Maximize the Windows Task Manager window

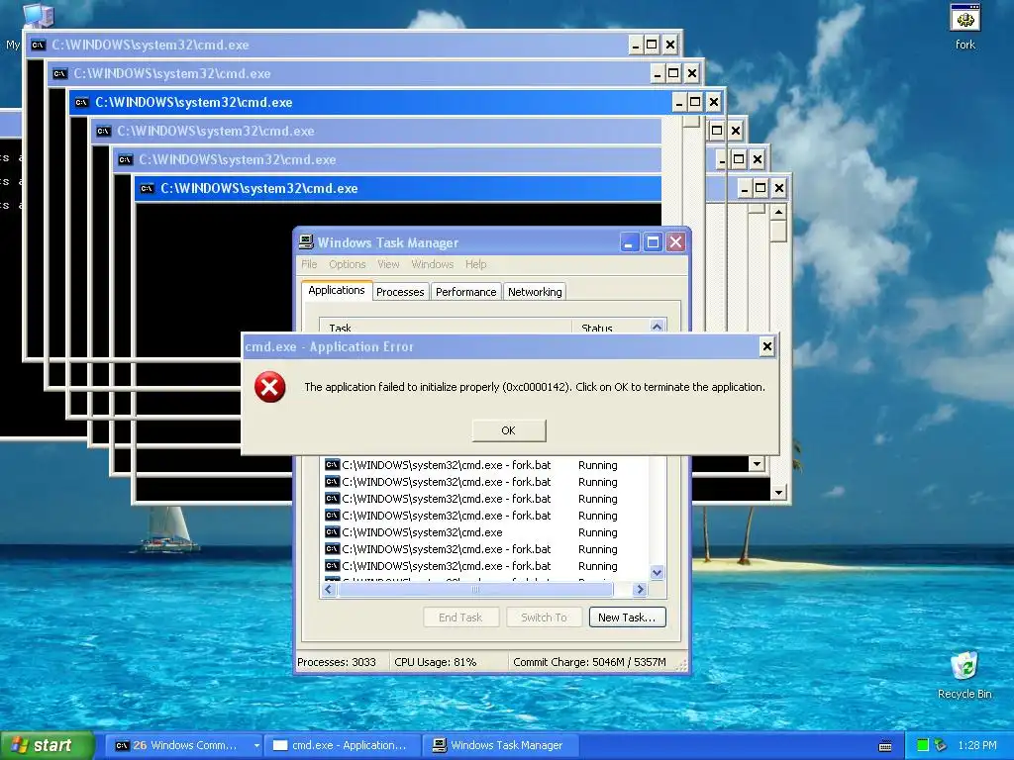click(653, 242)
